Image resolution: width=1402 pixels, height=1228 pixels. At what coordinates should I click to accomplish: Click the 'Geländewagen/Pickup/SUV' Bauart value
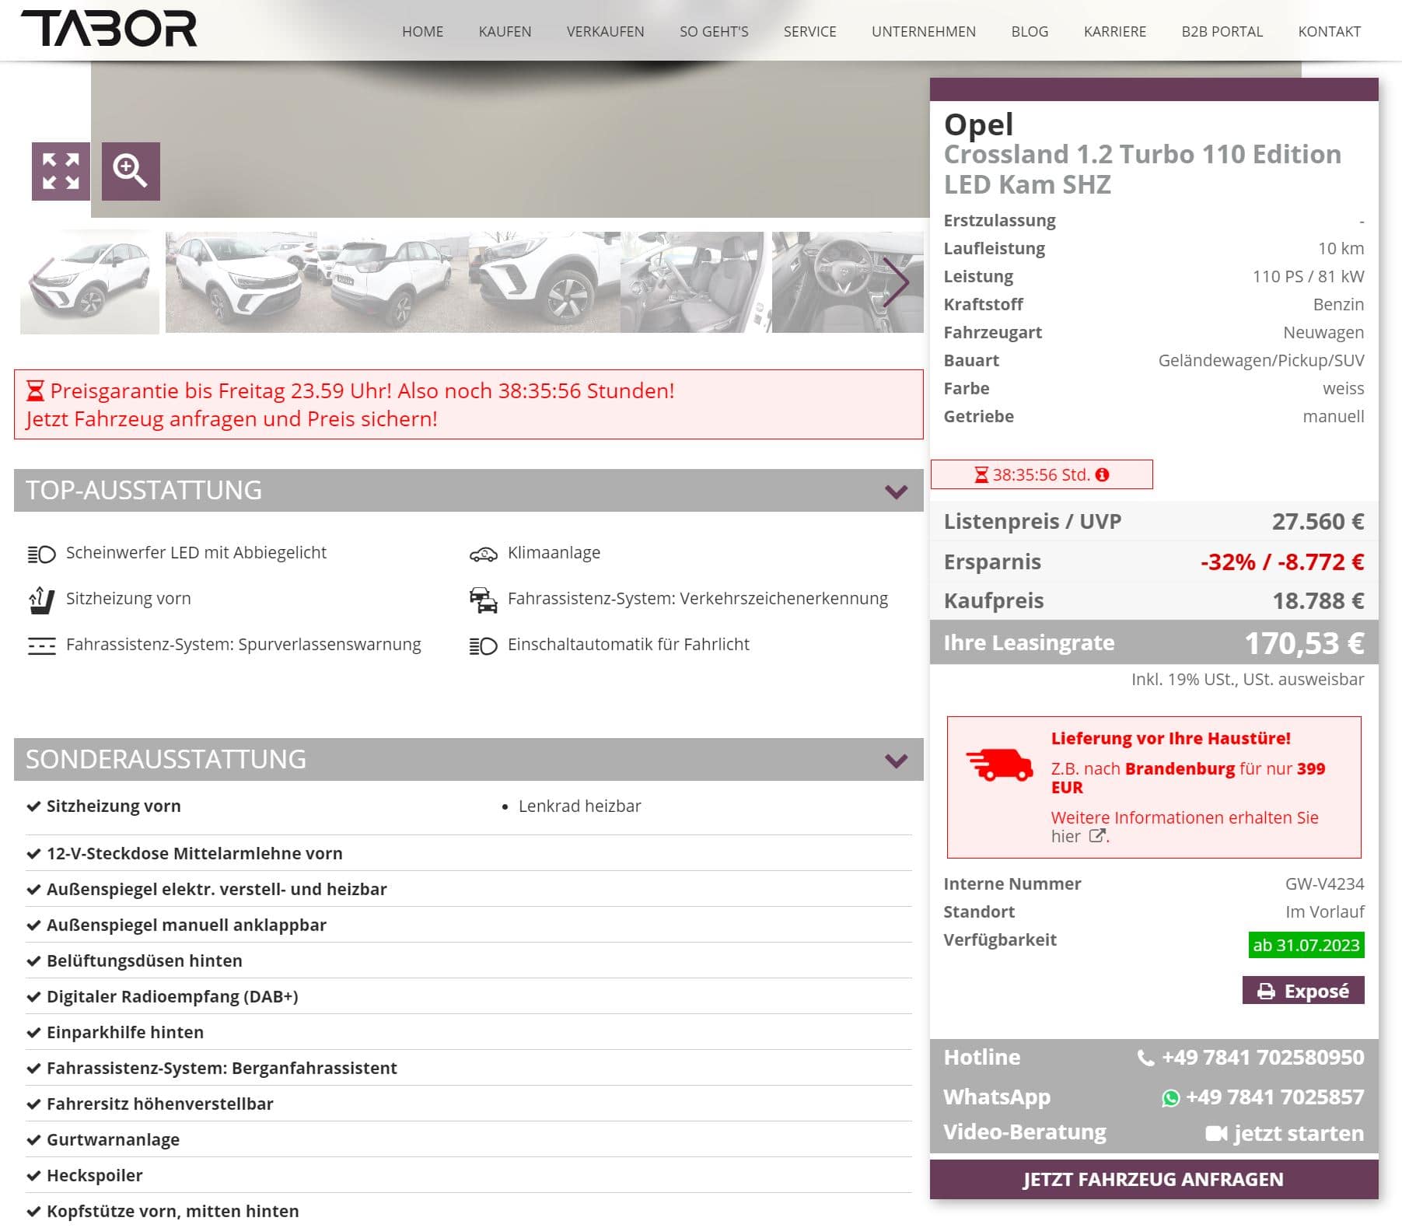click(x=1260, y=361)
